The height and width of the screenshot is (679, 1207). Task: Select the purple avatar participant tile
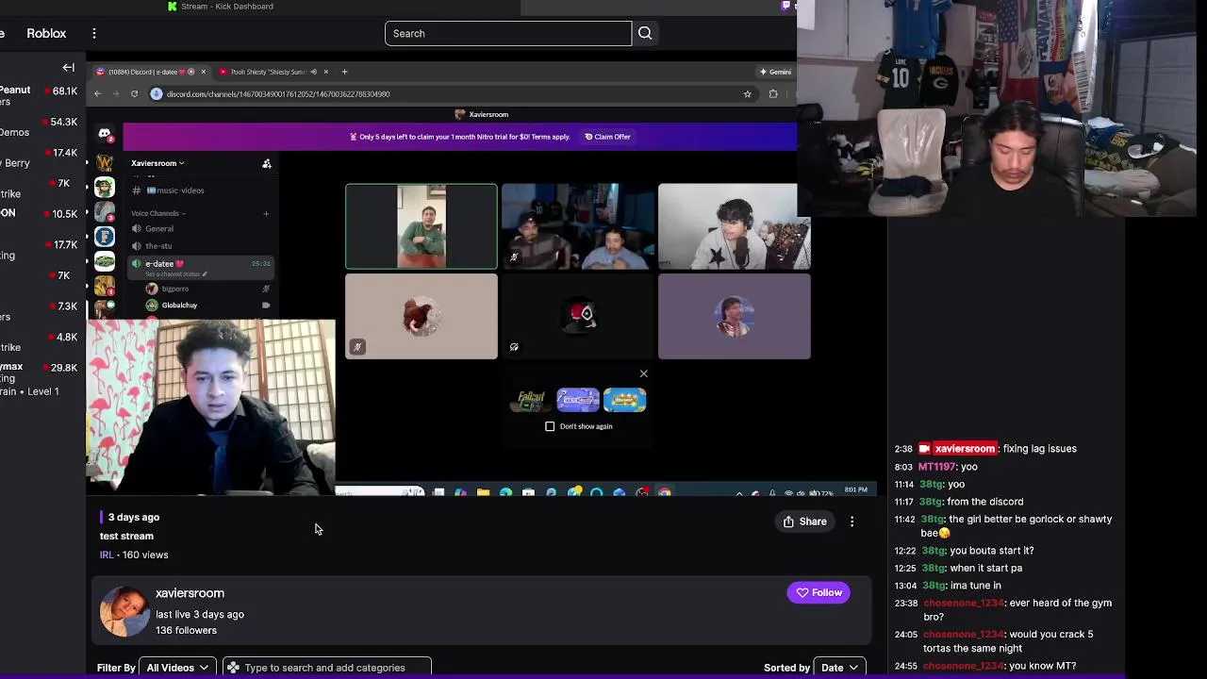pyautogui.click(x=735, y=316)
